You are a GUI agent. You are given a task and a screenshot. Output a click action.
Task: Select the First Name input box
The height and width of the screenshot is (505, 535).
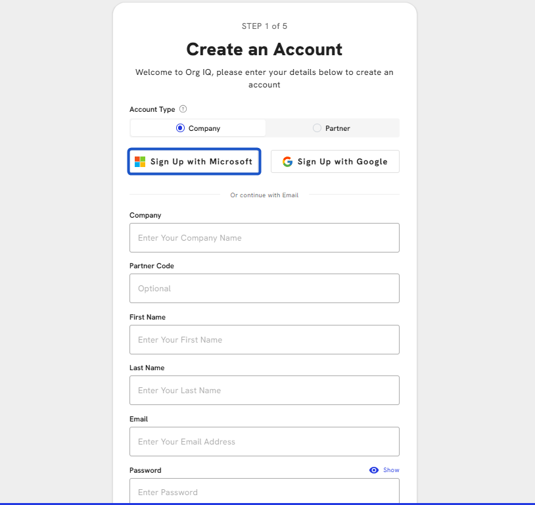264,339
